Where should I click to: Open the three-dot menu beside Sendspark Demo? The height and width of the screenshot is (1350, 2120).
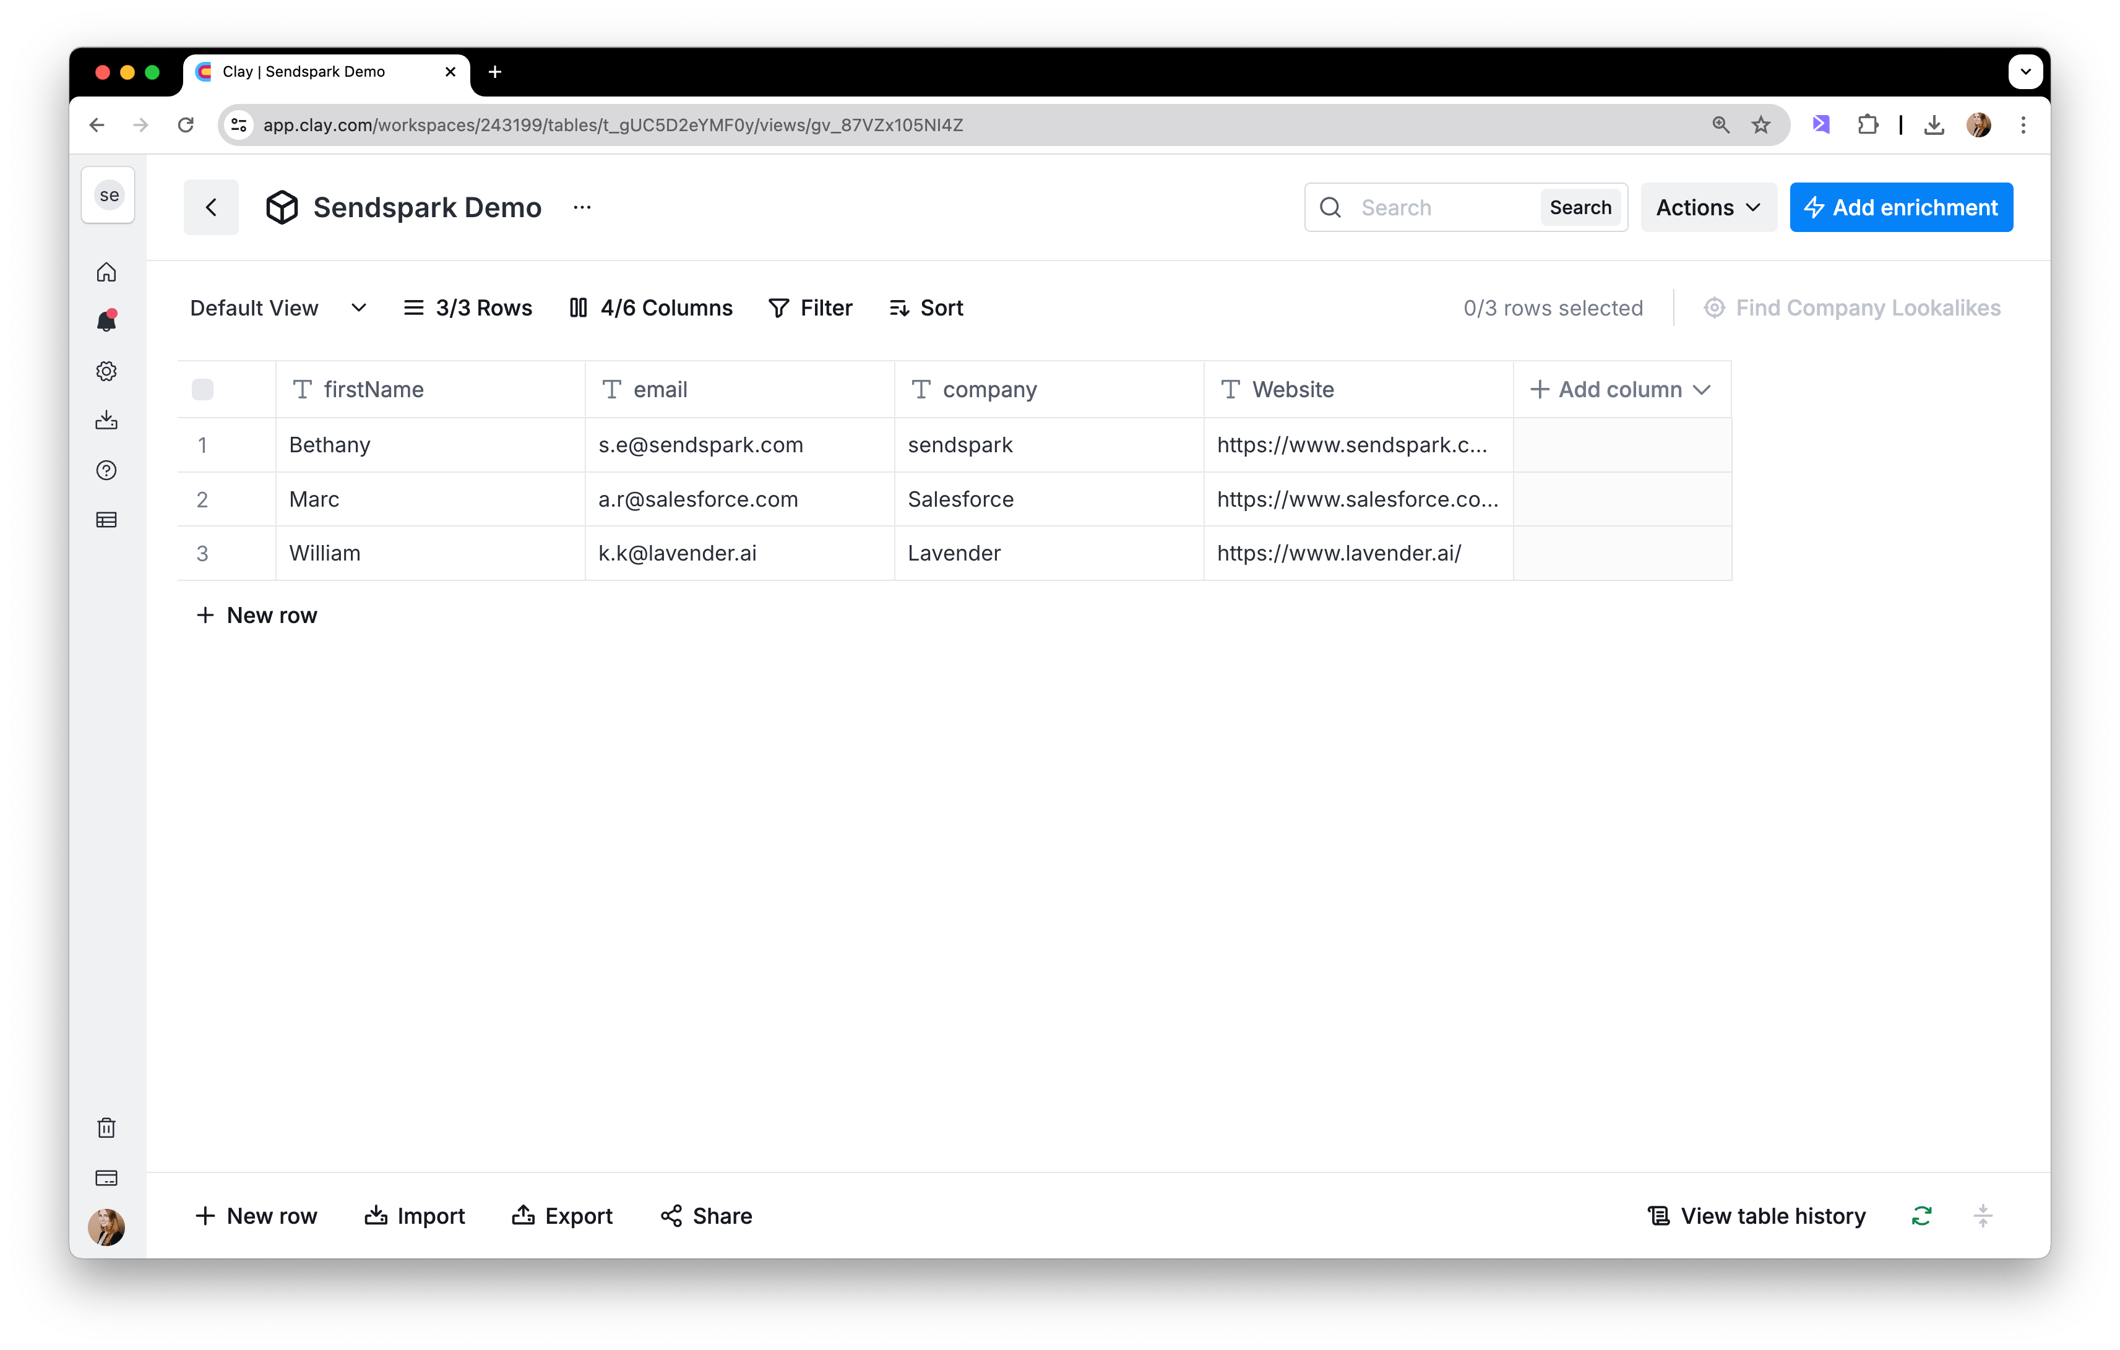(582, 208)
